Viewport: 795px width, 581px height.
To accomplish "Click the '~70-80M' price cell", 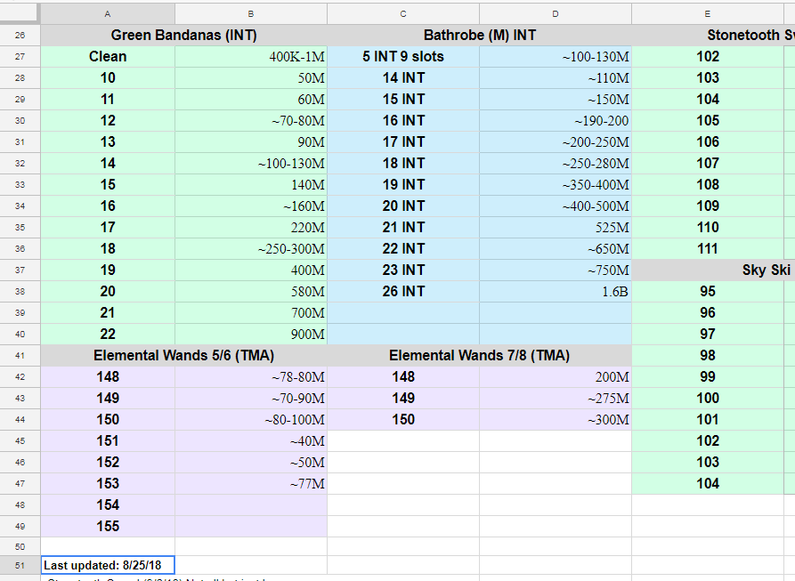I will [x=251, y=120].
